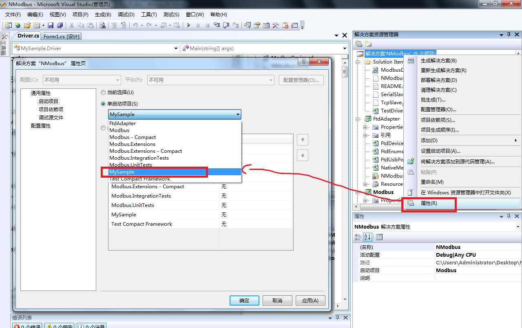Click the Comment out lines icon
Screen dimensions: 522x328
[x=114, y=25]
